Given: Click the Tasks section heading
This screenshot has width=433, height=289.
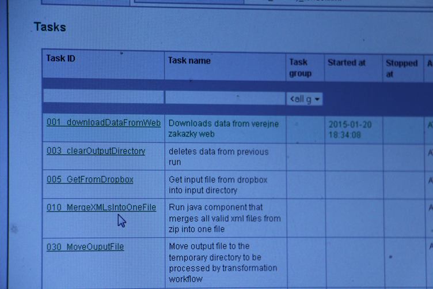Looking at the screenshot, I should point(50,27).
